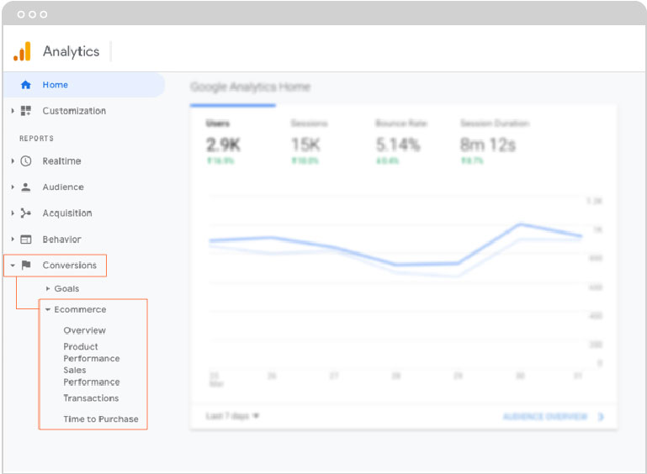Screen dimensions: 647x474
Task: Expand the Behavior reports arrow
Action: [x=13, y=239]
